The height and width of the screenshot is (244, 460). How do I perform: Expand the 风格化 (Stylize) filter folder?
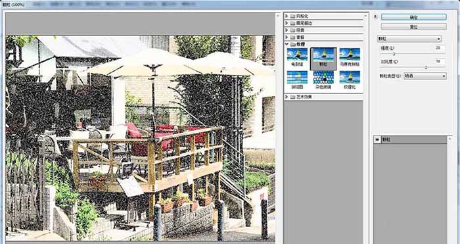(x=287, y=16)
